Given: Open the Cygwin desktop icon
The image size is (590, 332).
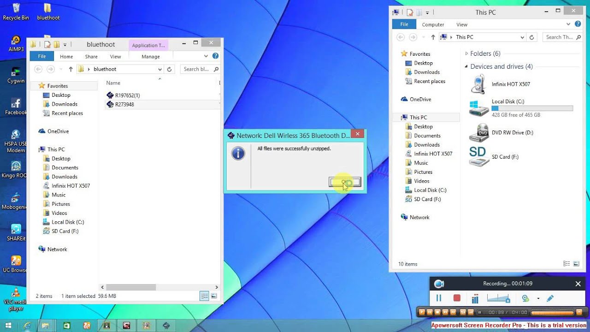Looking at the screenshot, I should tap(16, 75).
